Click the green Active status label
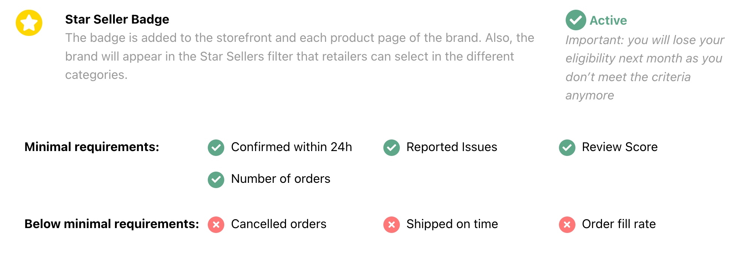The height and width of the screenshot is (255, 751). tap(608, 20)
